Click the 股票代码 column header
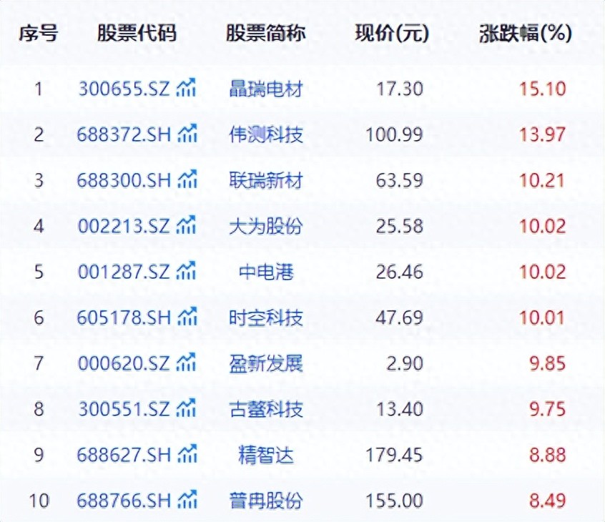Viewport: 605px width, 522px height. click(137, 34)
